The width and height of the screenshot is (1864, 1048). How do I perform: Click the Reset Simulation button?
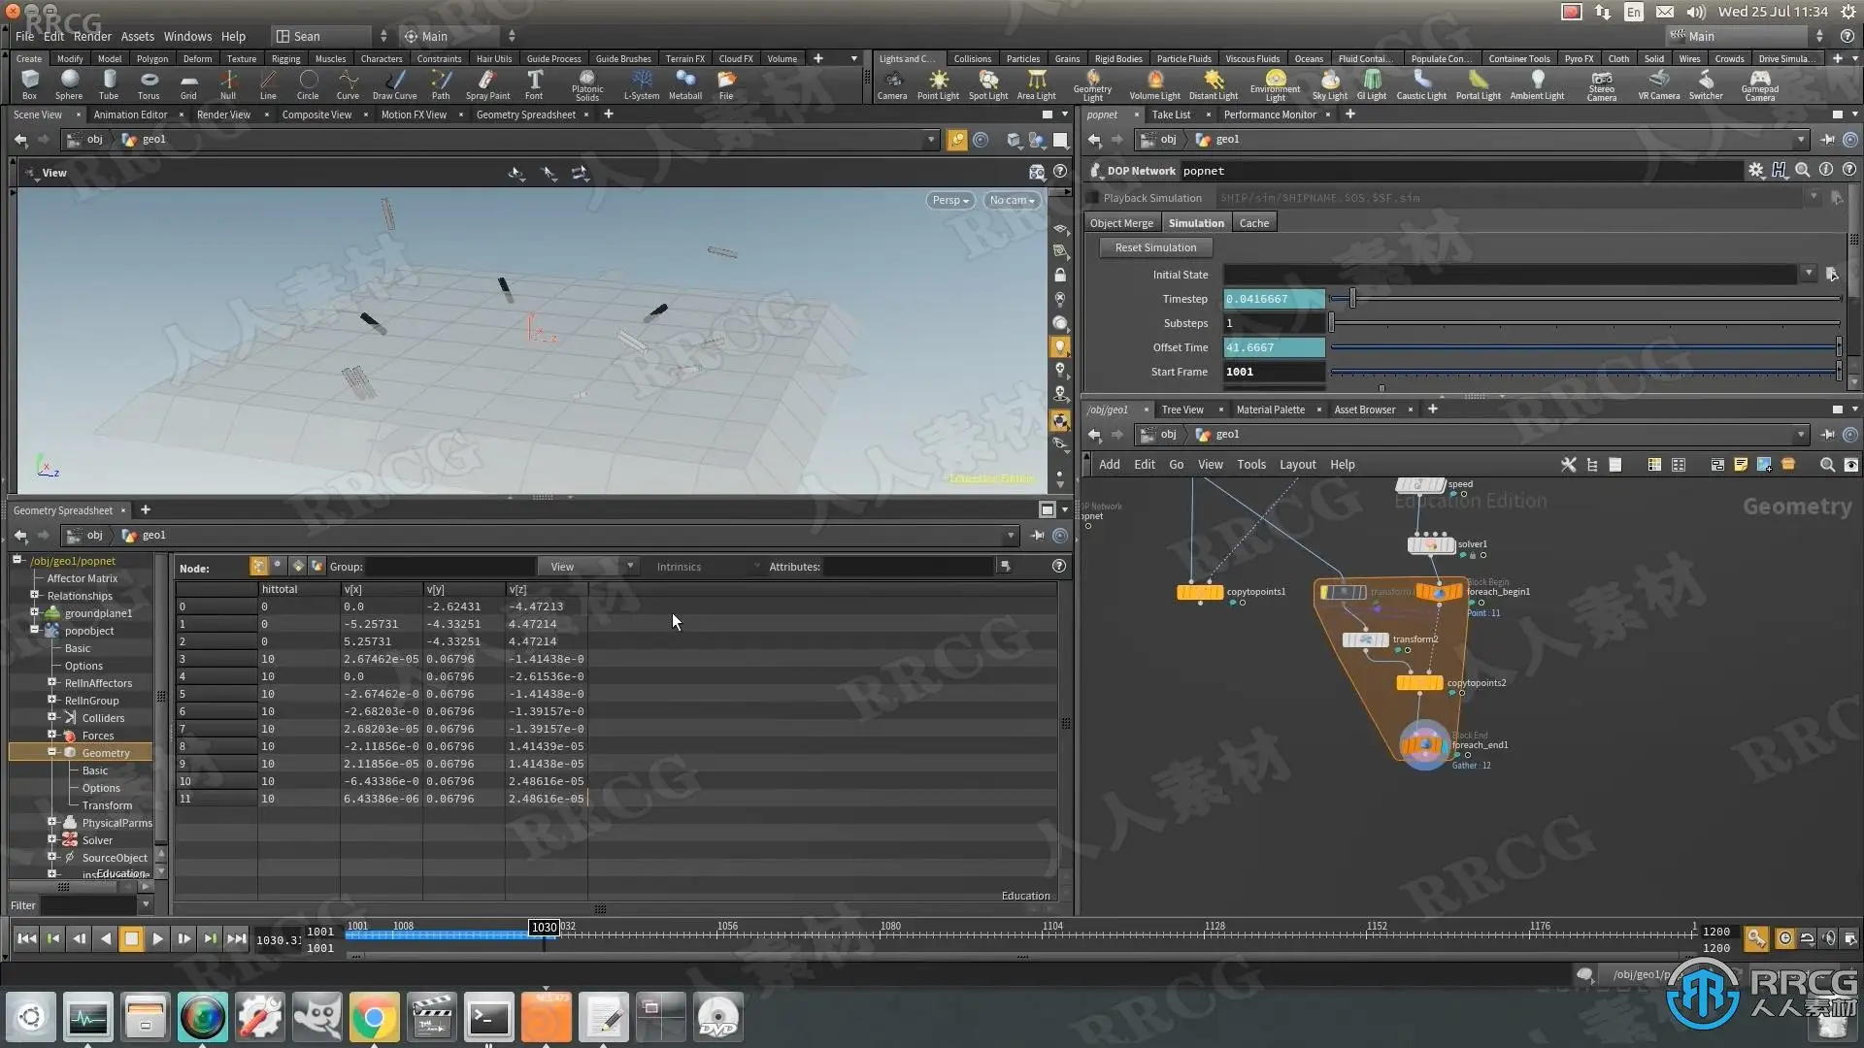tap(1155, 247)
